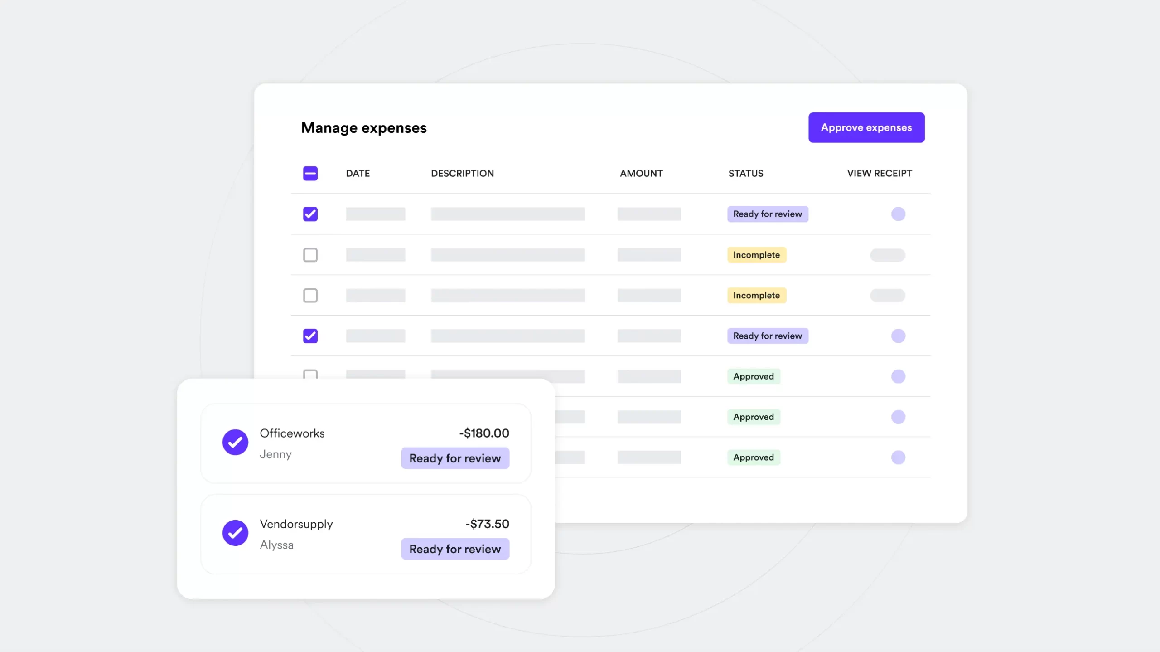Check the first Incomplete row checkbox
Screen dimensions: 1160x652
[310, 255]
